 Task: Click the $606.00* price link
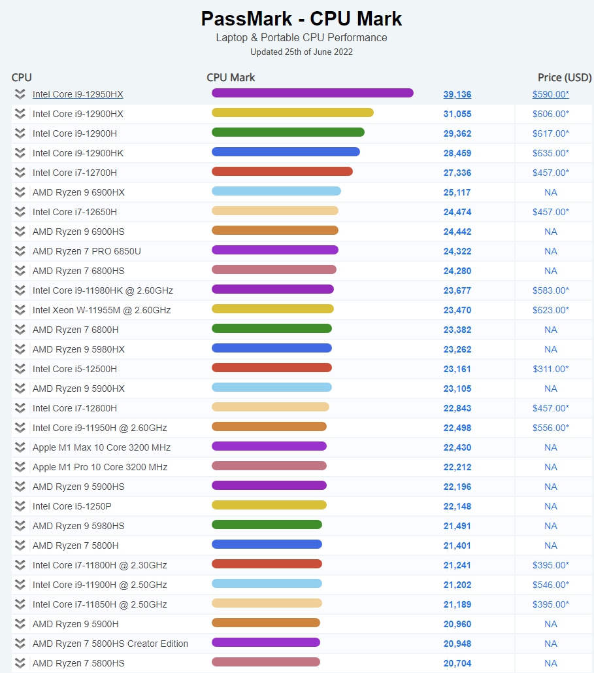[551, 114]
